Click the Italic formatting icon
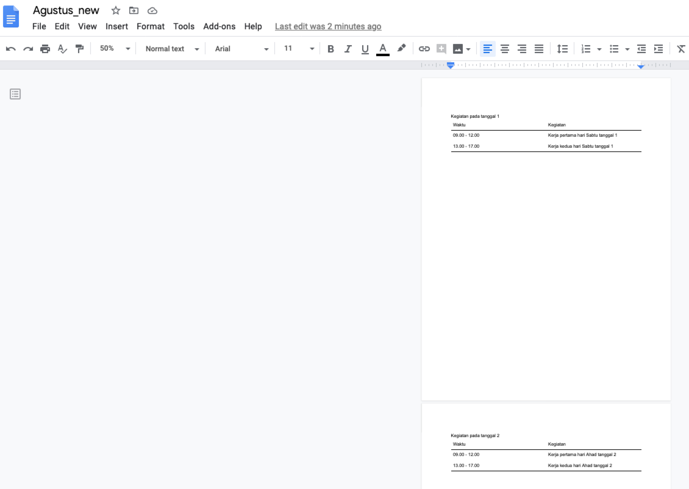The height and width of the screenshot is (489, 689). tap(348, 49)
